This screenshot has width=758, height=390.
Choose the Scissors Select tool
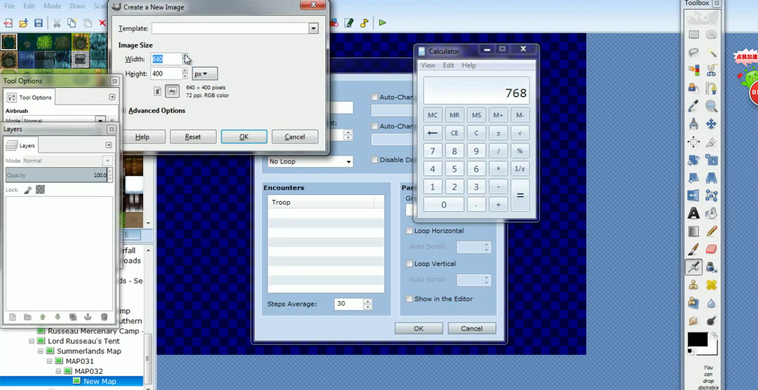[711, 70]
